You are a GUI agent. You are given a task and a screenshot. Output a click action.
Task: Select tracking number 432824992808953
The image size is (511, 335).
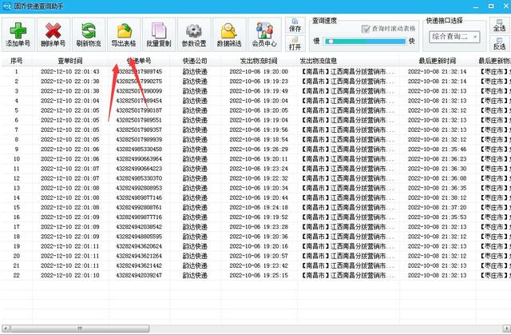(x=139, y=188)
